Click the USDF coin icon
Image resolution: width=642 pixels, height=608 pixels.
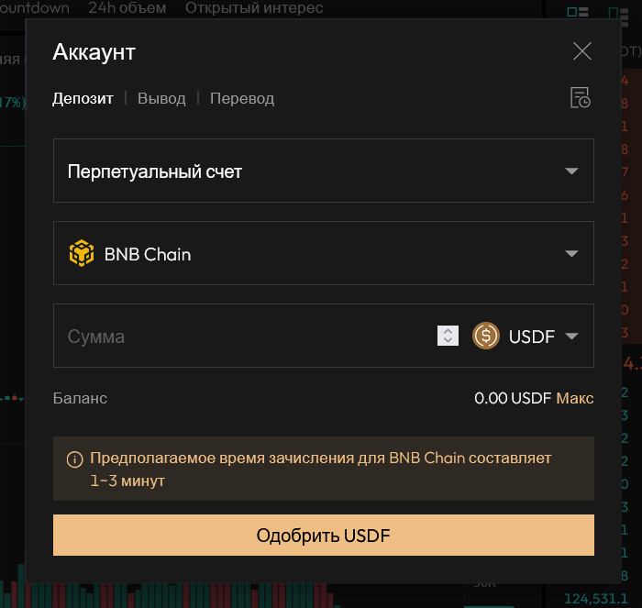(x=486, y=336)
